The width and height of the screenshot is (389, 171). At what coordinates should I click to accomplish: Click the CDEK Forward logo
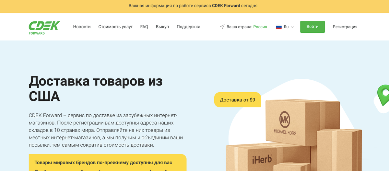[44, 28]
